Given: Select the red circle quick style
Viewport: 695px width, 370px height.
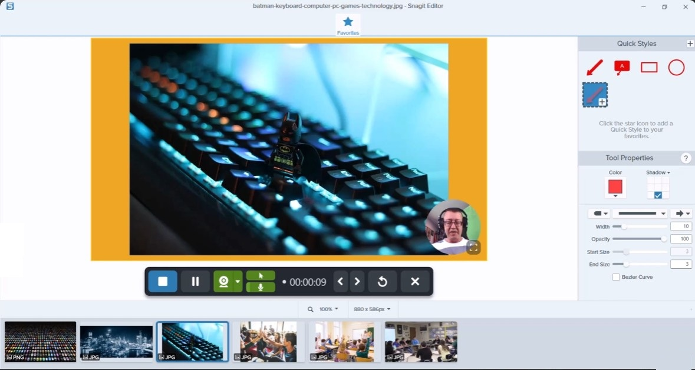Looking at the screenshot, I should 676,68.
